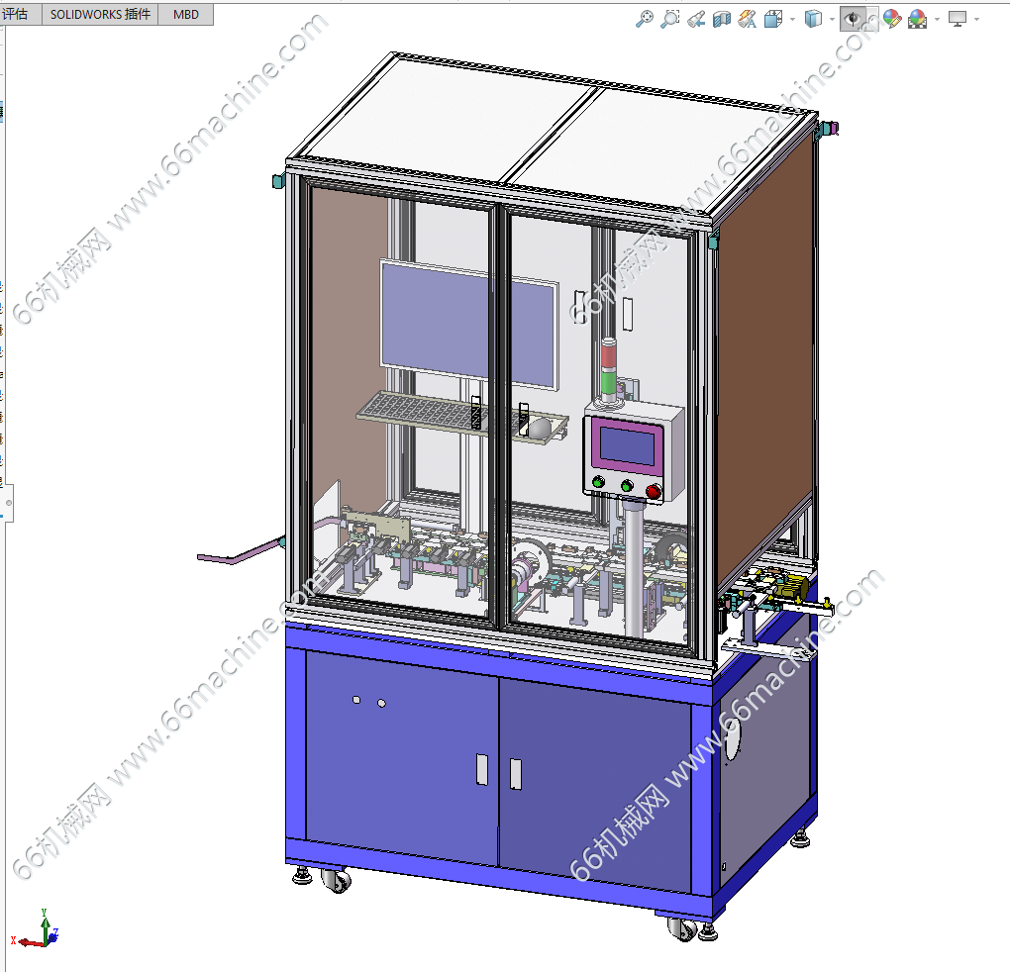The image size is (1010, 972).
Task: Click the View Settings monitor icon
Action: click(x=958, y=20)
